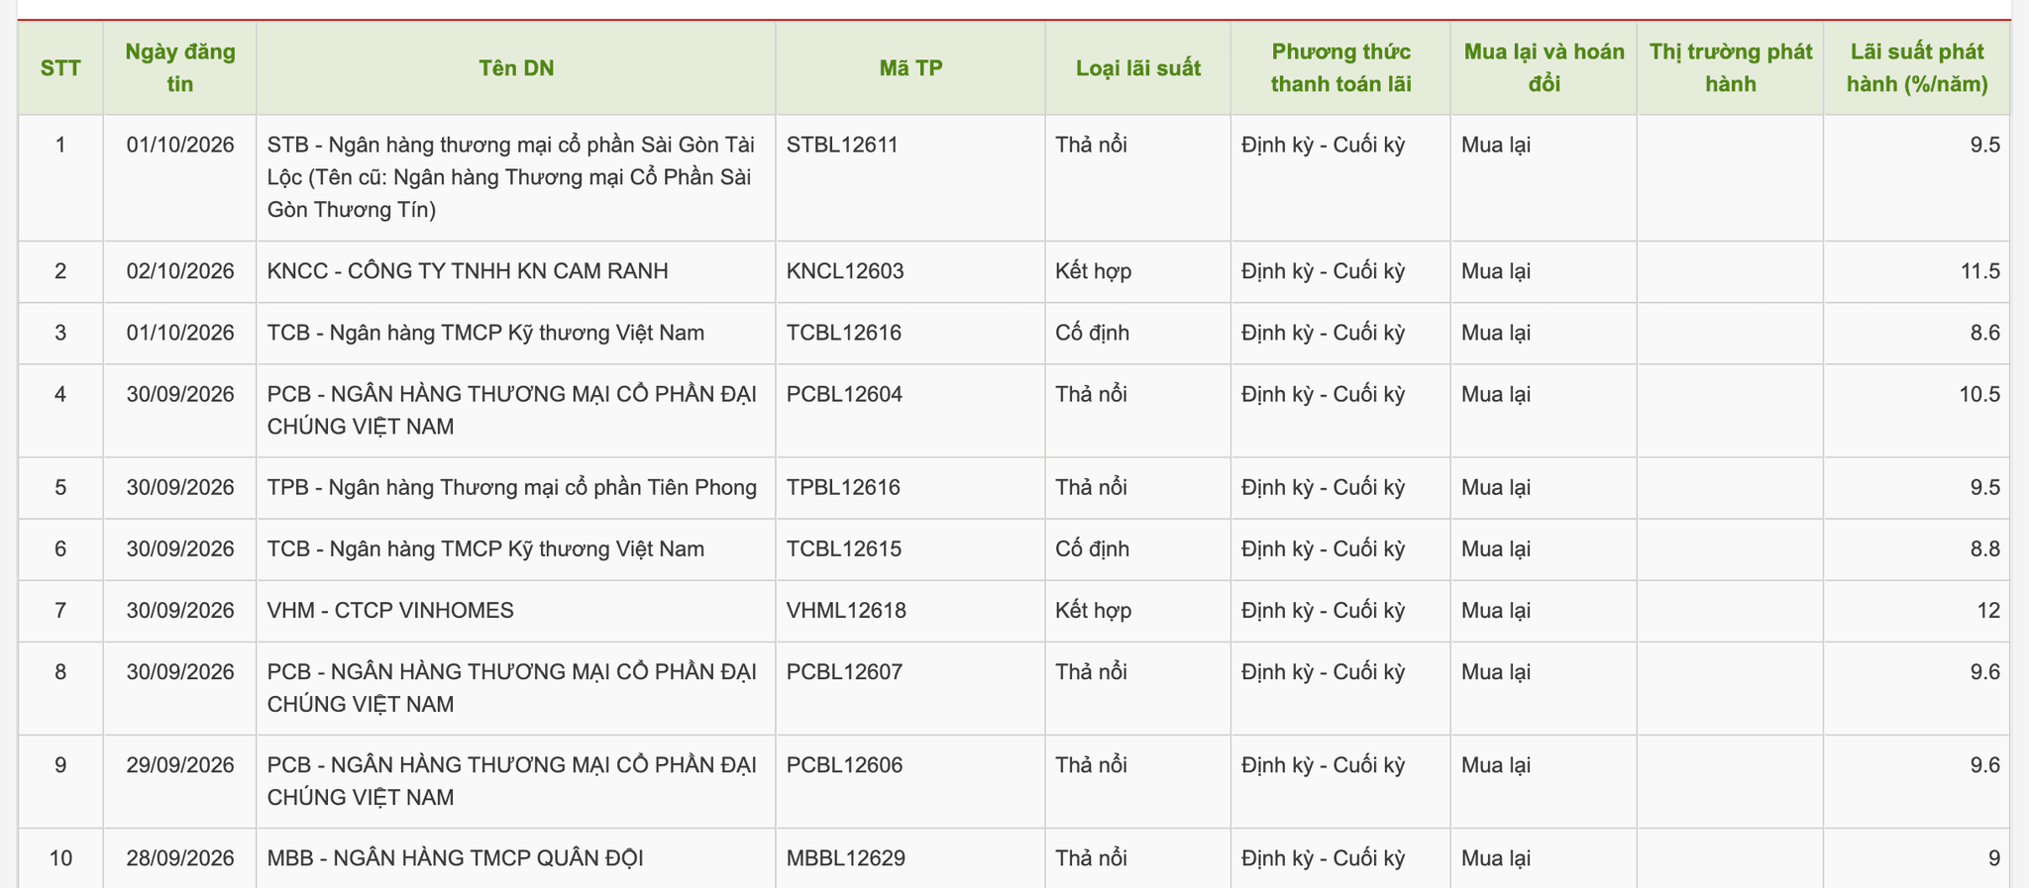
Task: Click interest rate value 10.5
Action: (x=1979, y=395)
